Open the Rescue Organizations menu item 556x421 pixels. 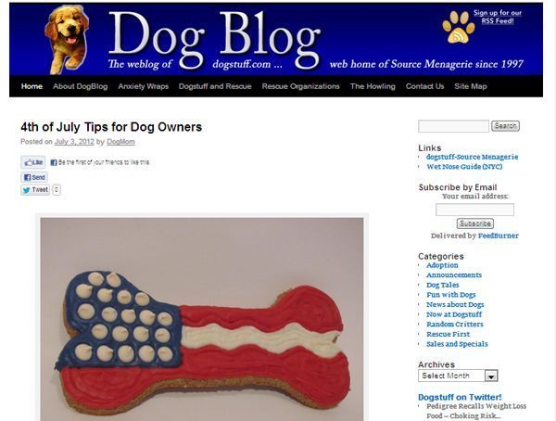(x=300, y=86)
